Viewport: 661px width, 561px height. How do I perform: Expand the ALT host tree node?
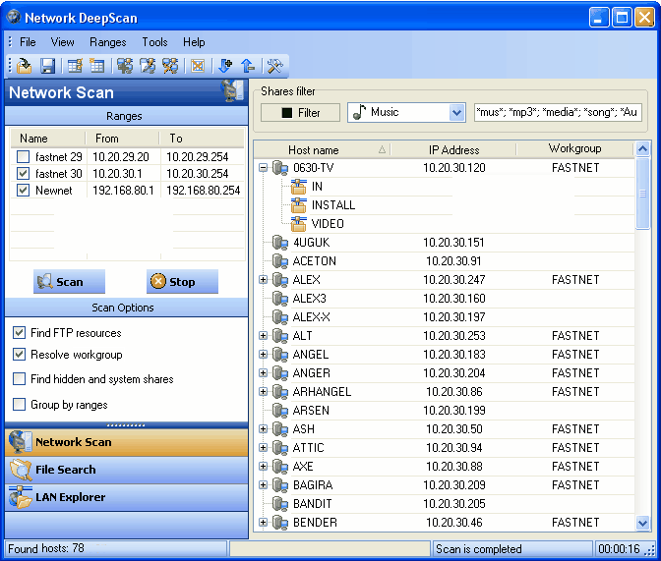[x=263, y=336]
